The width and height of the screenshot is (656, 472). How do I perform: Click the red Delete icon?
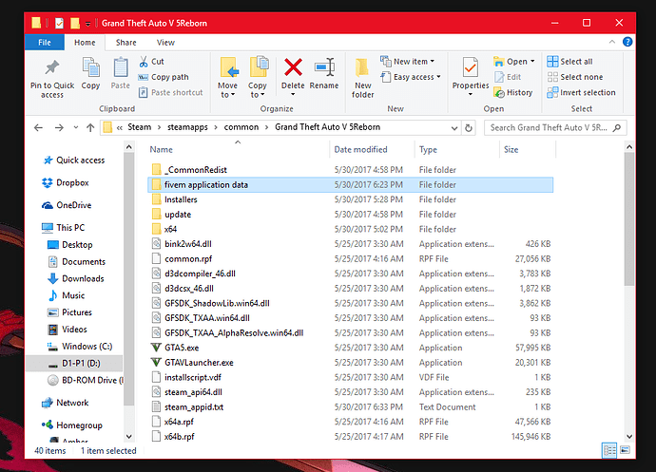pyautogui.click(x=293, y=67)
